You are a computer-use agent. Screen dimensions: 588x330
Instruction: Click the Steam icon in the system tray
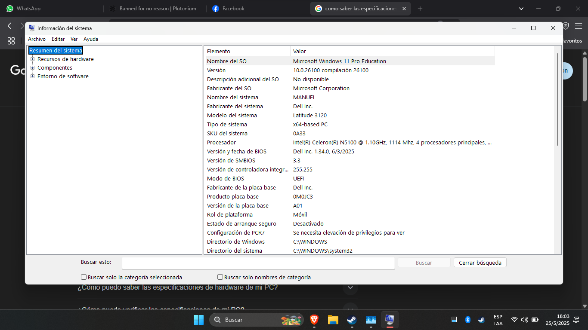point(481,320)
